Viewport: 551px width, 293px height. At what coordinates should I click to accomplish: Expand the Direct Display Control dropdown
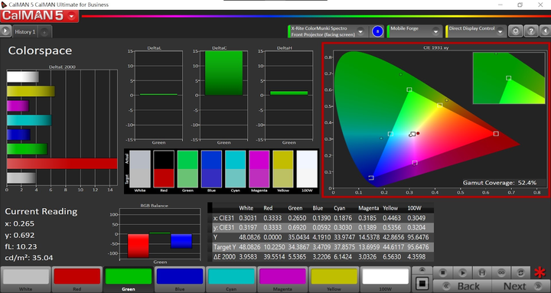[x=500, y=31]
